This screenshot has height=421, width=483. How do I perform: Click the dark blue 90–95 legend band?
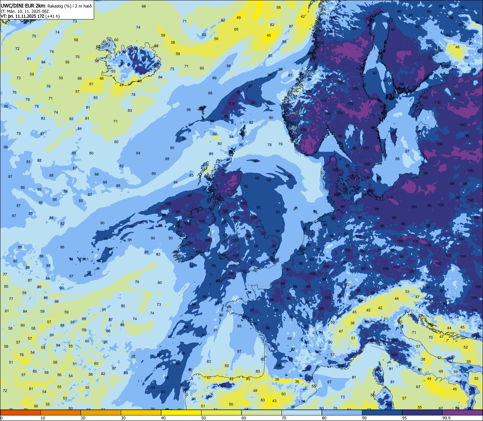click(x=382, y=413)
